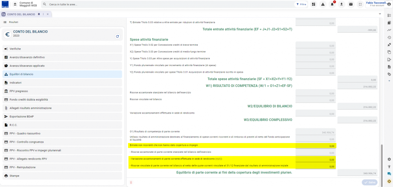The image size is (393, 187).
Task: Open the Filtra filter button
Action: click(x=301, y=4)
